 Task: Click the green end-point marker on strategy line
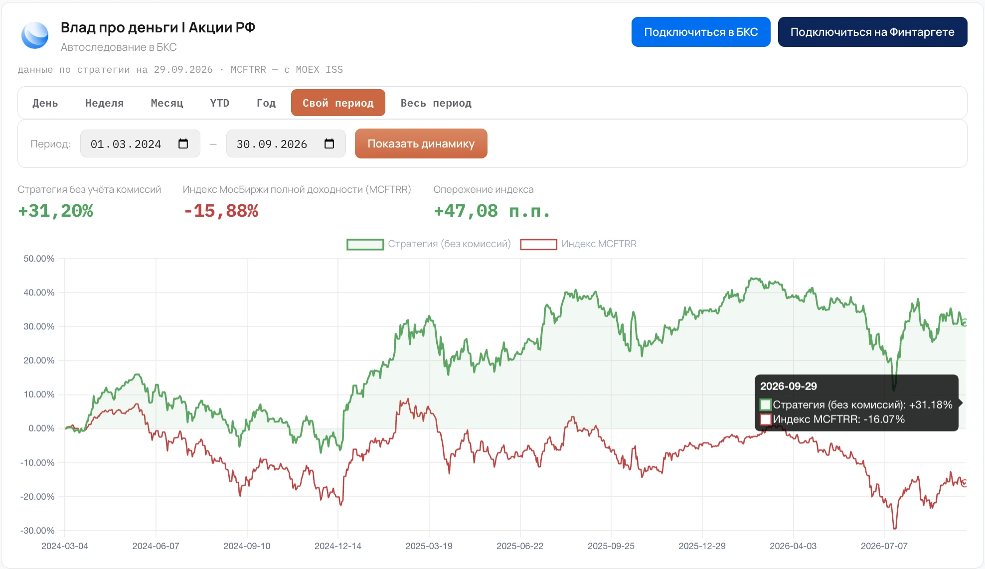pos(965,322)
